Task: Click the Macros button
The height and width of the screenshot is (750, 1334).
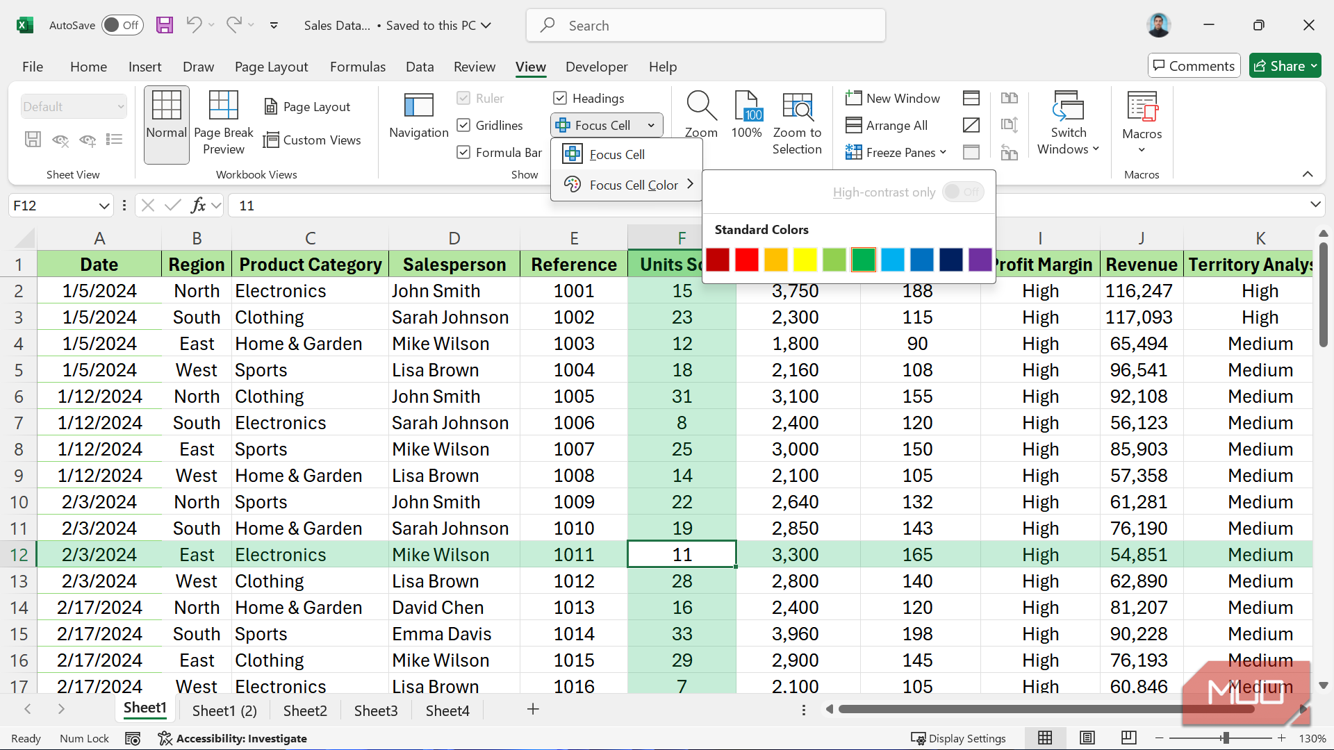Action: click(x=1142, y=122)
